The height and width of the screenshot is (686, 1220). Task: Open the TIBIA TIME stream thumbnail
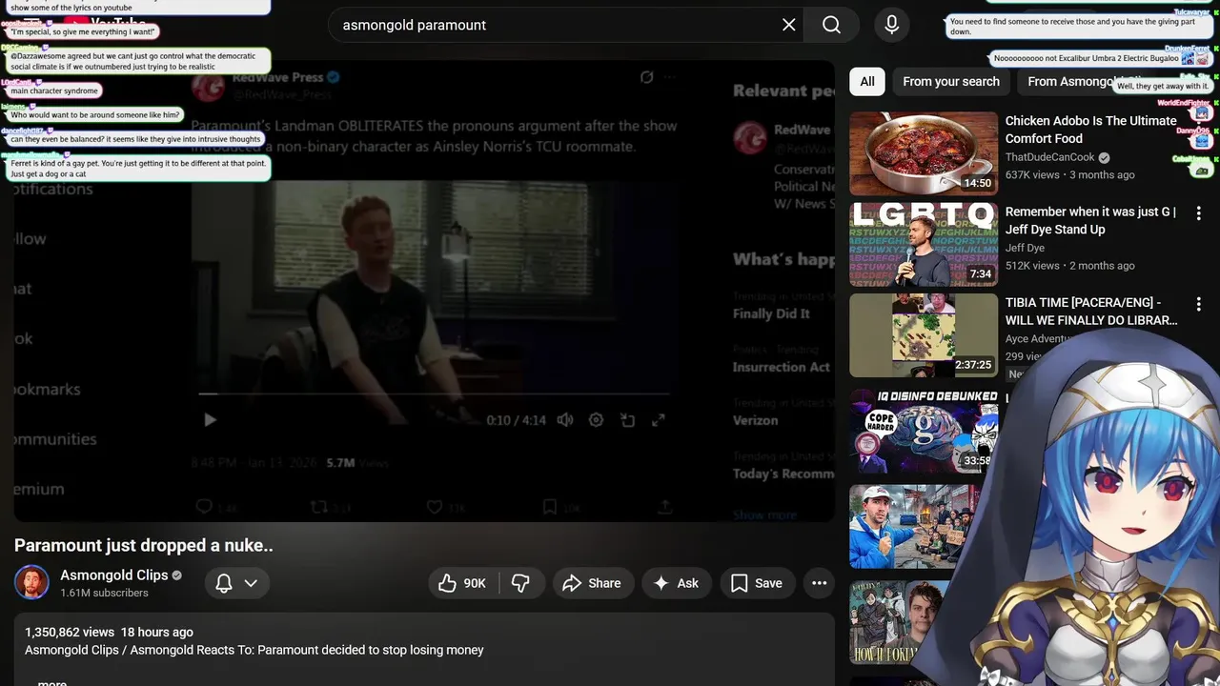tap(924, 335)
